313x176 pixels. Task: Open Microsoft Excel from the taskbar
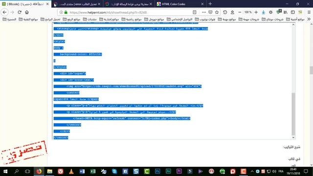[x=93, y=172]
